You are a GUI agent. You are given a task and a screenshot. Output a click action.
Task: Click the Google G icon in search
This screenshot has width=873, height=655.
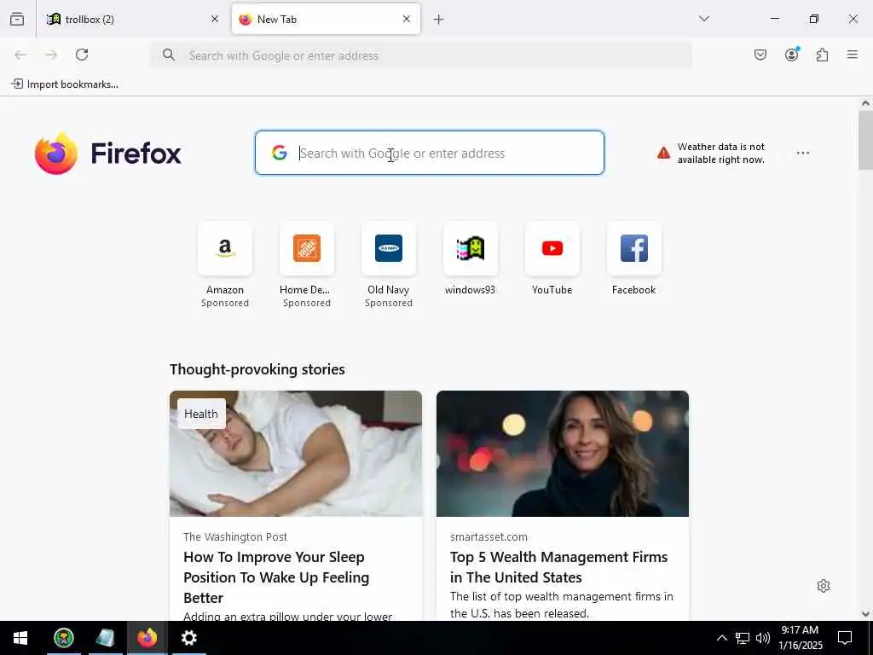(280, 153)
